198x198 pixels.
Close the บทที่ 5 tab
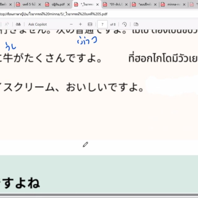40,5
